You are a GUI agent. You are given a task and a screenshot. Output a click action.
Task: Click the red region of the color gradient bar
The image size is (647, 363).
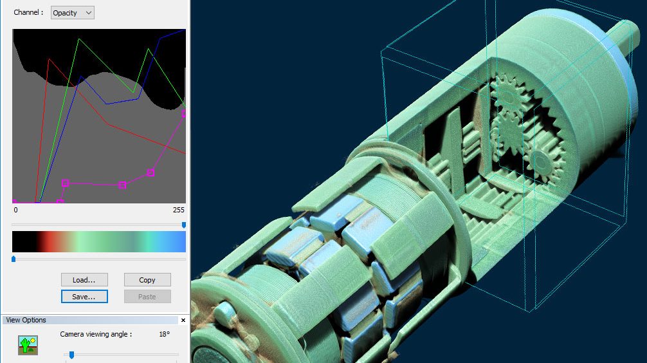(46, 242)
